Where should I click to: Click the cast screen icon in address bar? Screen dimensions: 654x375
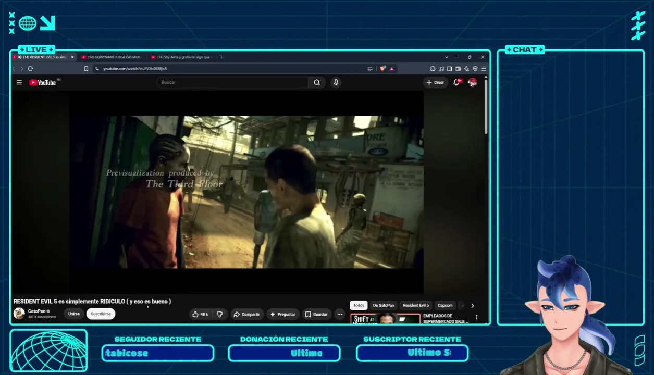tap(370, 69)
